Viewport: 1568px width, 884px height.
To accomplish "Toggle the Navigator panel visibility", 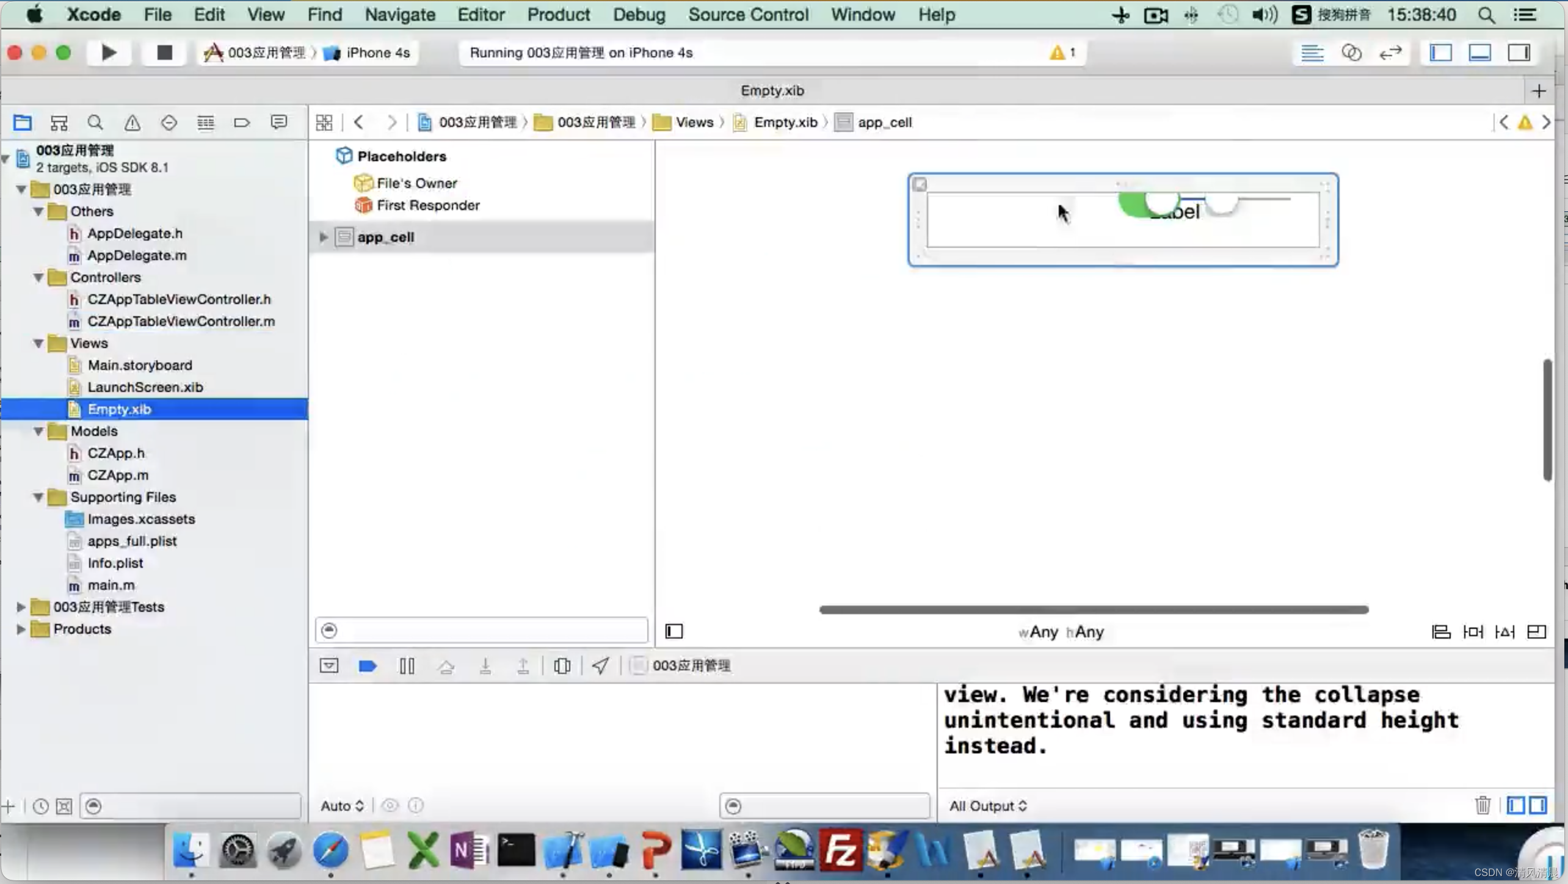I will [x=1440, y=53].
